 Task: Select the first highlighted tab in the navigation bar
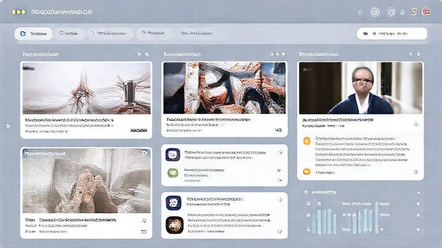33,34
